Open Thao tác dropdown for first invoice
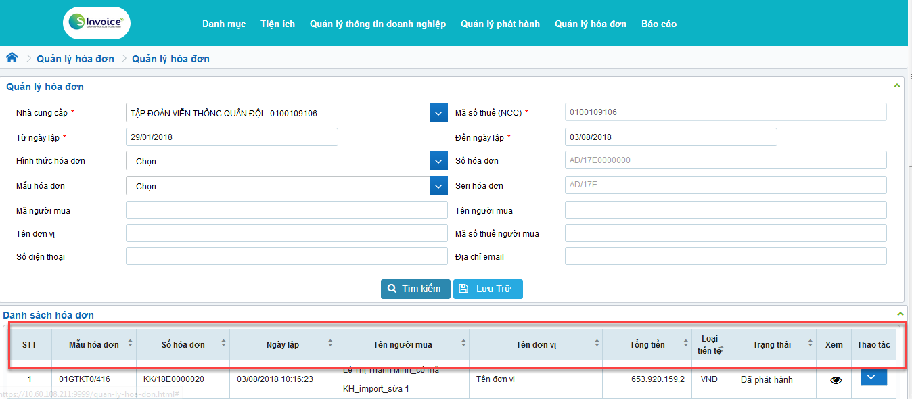This screenshot has width=912, height=399. (873, 377)
